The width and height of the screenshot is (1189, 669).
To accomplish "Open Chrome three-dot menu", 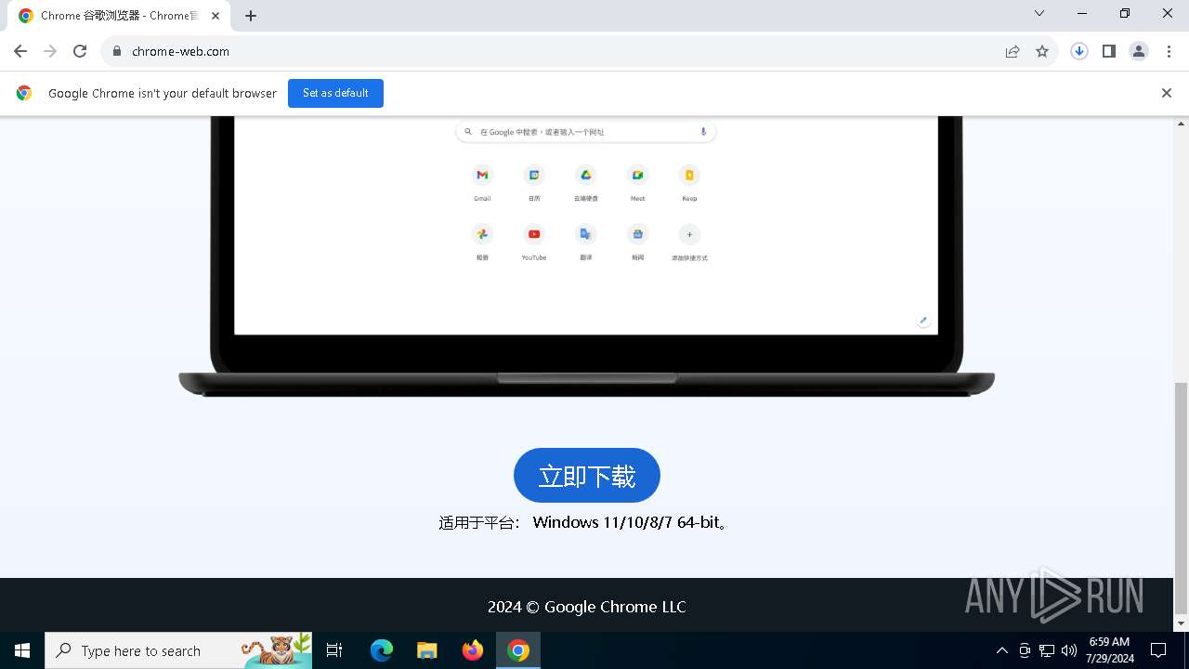I will coord(1168,51).
